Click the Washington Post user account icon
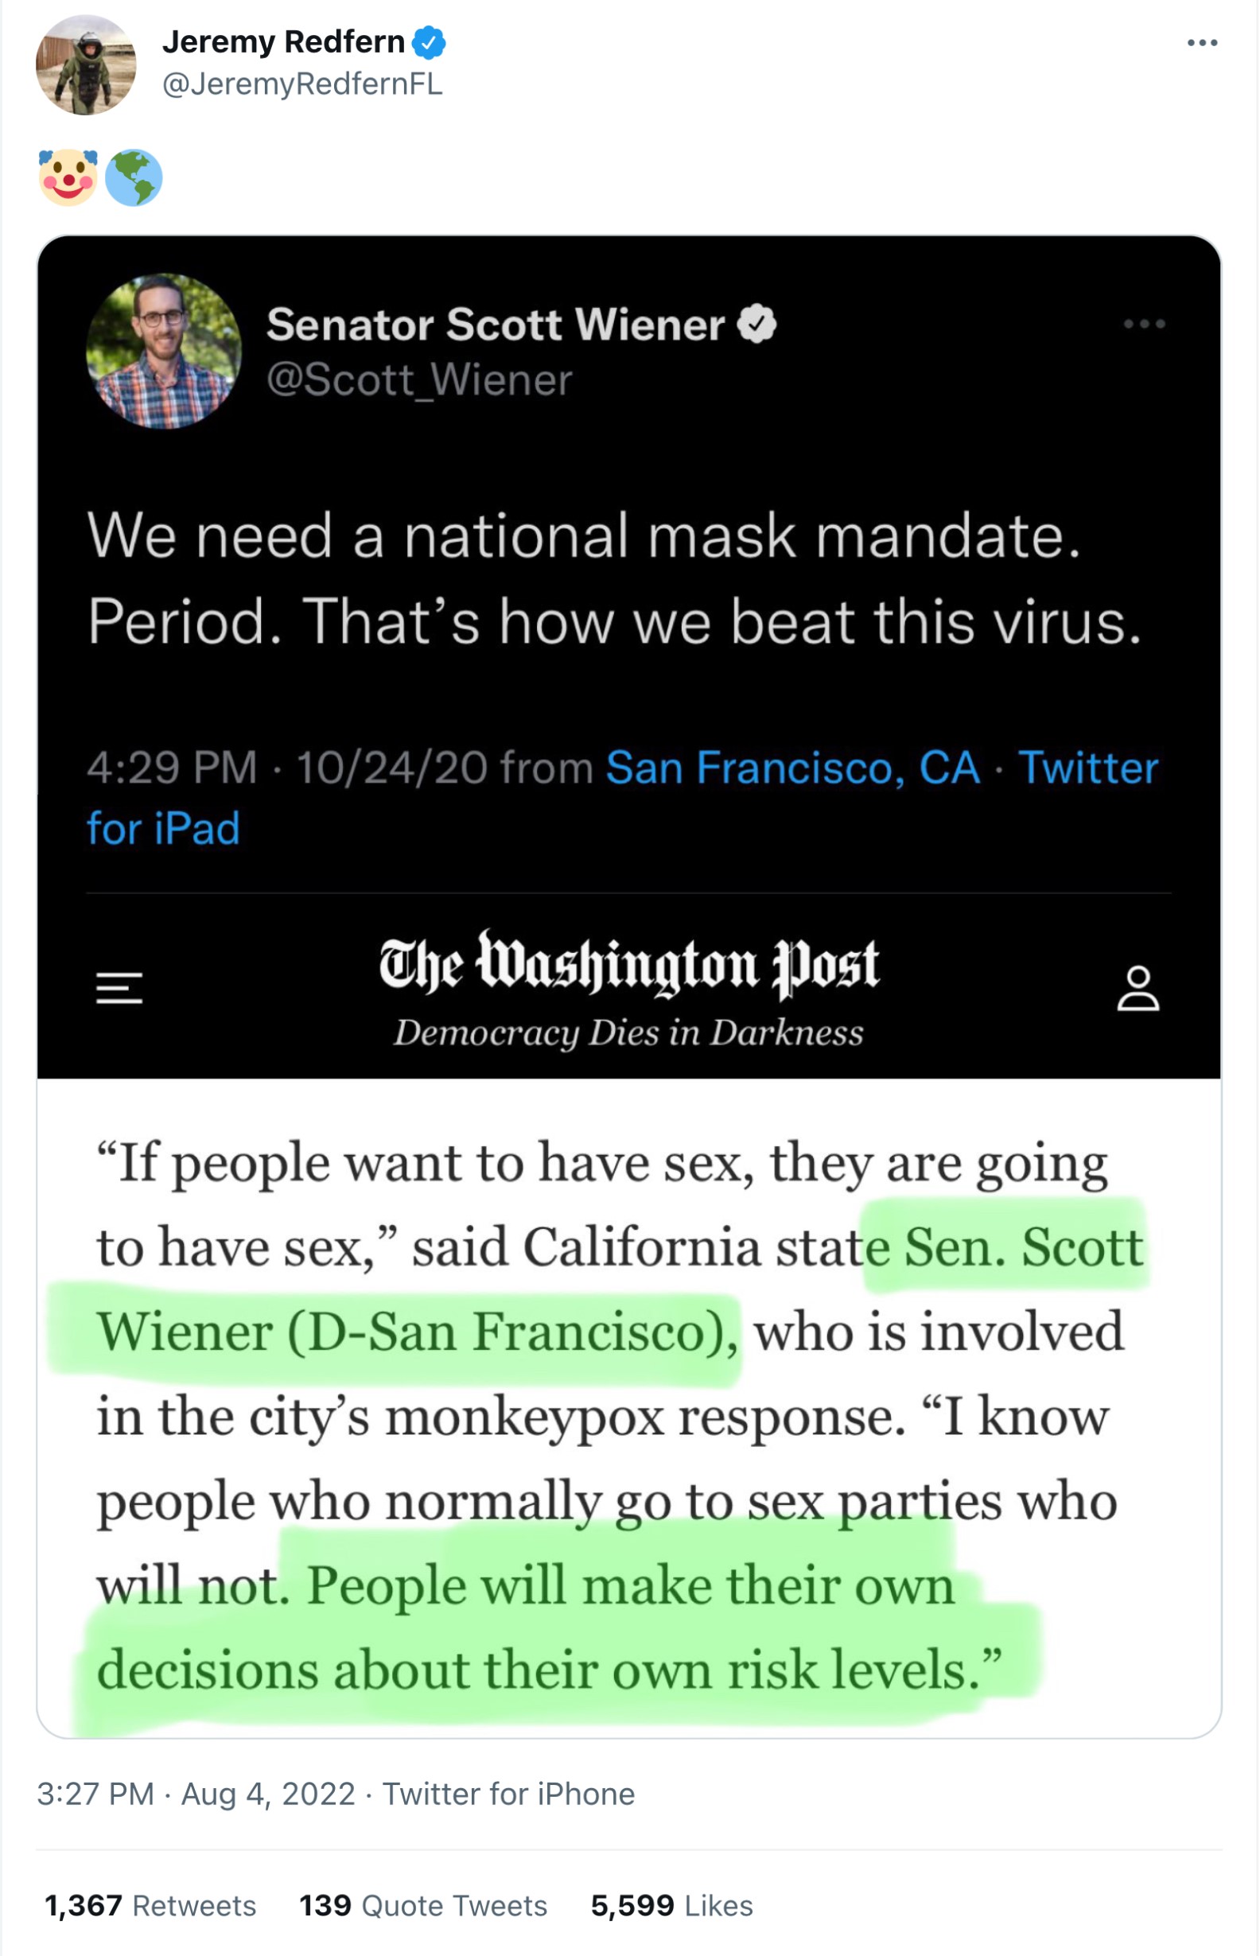The height and width of the screenshot is (1956, 1260). (1138, 988)
